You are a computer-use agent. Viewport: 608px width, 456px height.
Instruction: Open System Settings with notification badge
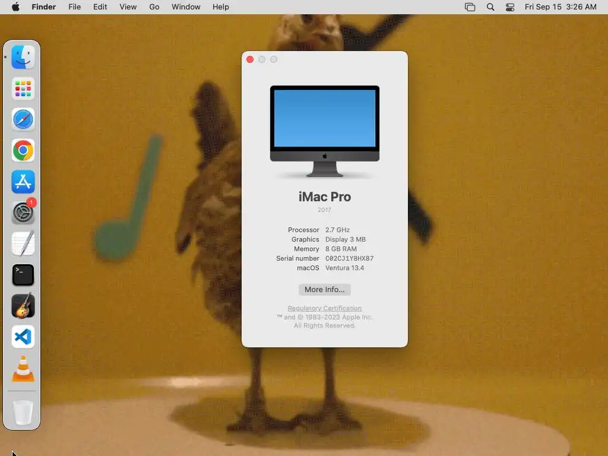click(x=23, y=213)
